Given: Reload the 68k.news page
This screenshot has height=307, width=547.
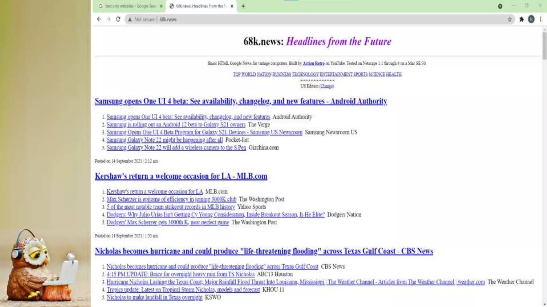Looking at the screenshot, I should tap(118, 19).
